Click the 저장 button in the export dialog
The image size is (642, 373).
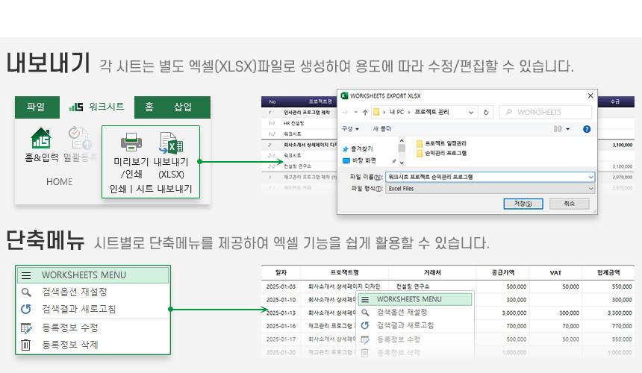point(518,204)
